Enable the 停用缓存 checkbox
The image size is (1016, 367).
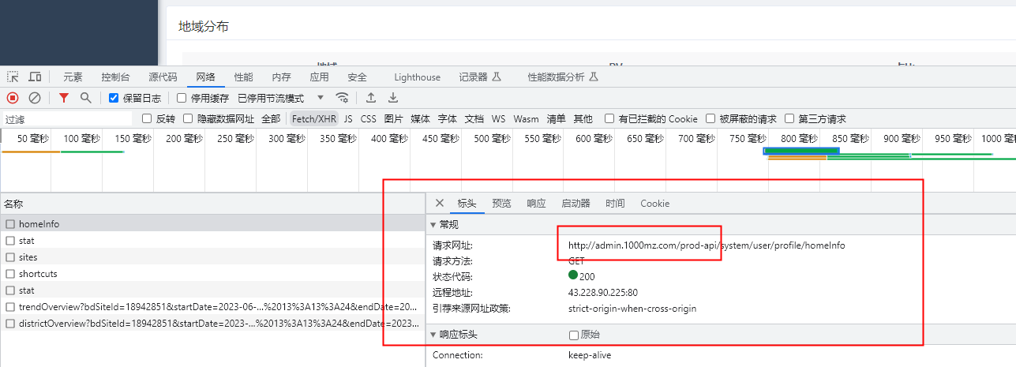click(x=182, y=99)
